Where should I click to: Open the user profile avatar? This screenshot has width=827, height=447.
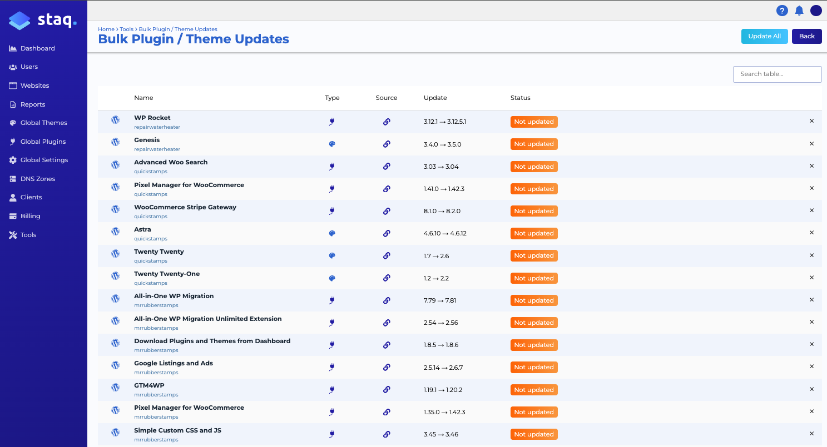816,11
